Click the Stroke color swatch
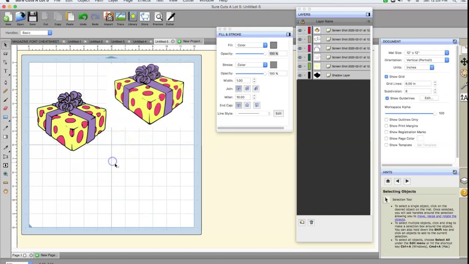The image size is (469, 264). pyautogui.click(x=273, y=65)
